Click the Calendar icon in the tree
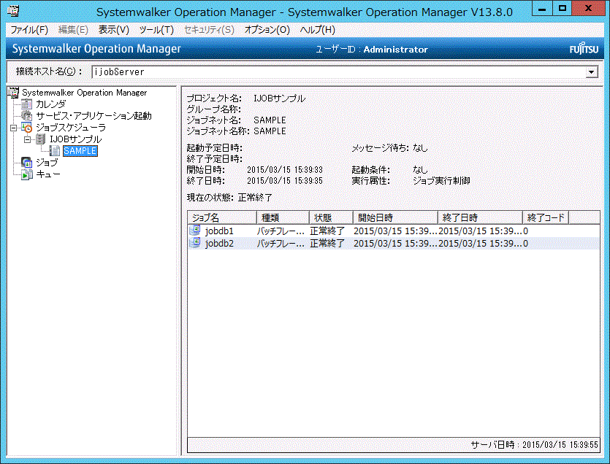610x464 pixels. coord(28,104)
